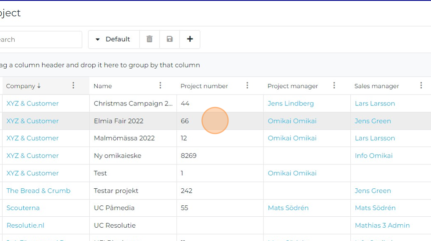Screen dimensions: 431x241
Task: Open Jens Lindberg project manager link
Action: tap(291, 103)
